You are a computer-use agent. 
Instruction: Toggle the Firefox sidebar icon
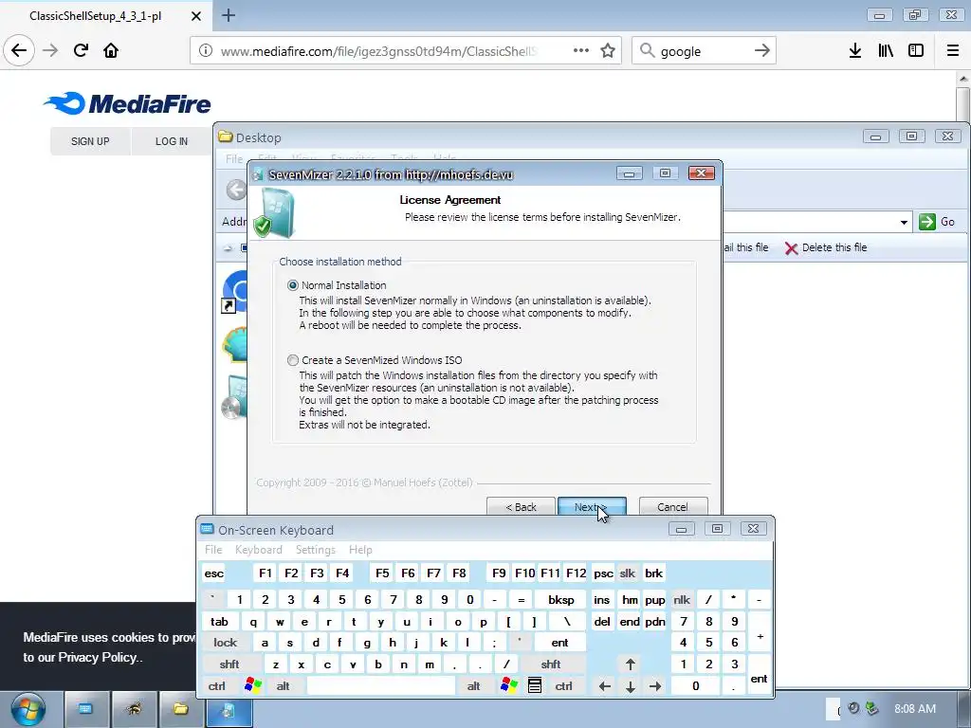916,51
